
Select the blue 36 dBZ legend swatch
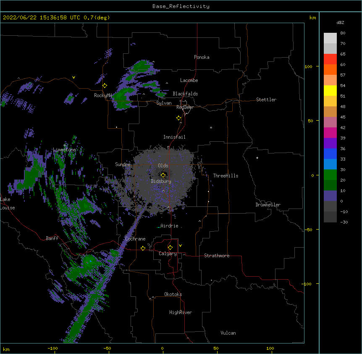[x=330, y=153]
